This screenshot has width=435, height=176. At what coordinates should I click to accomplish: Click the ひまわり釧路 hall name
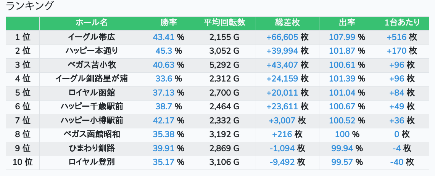click(x=92, y=148)
